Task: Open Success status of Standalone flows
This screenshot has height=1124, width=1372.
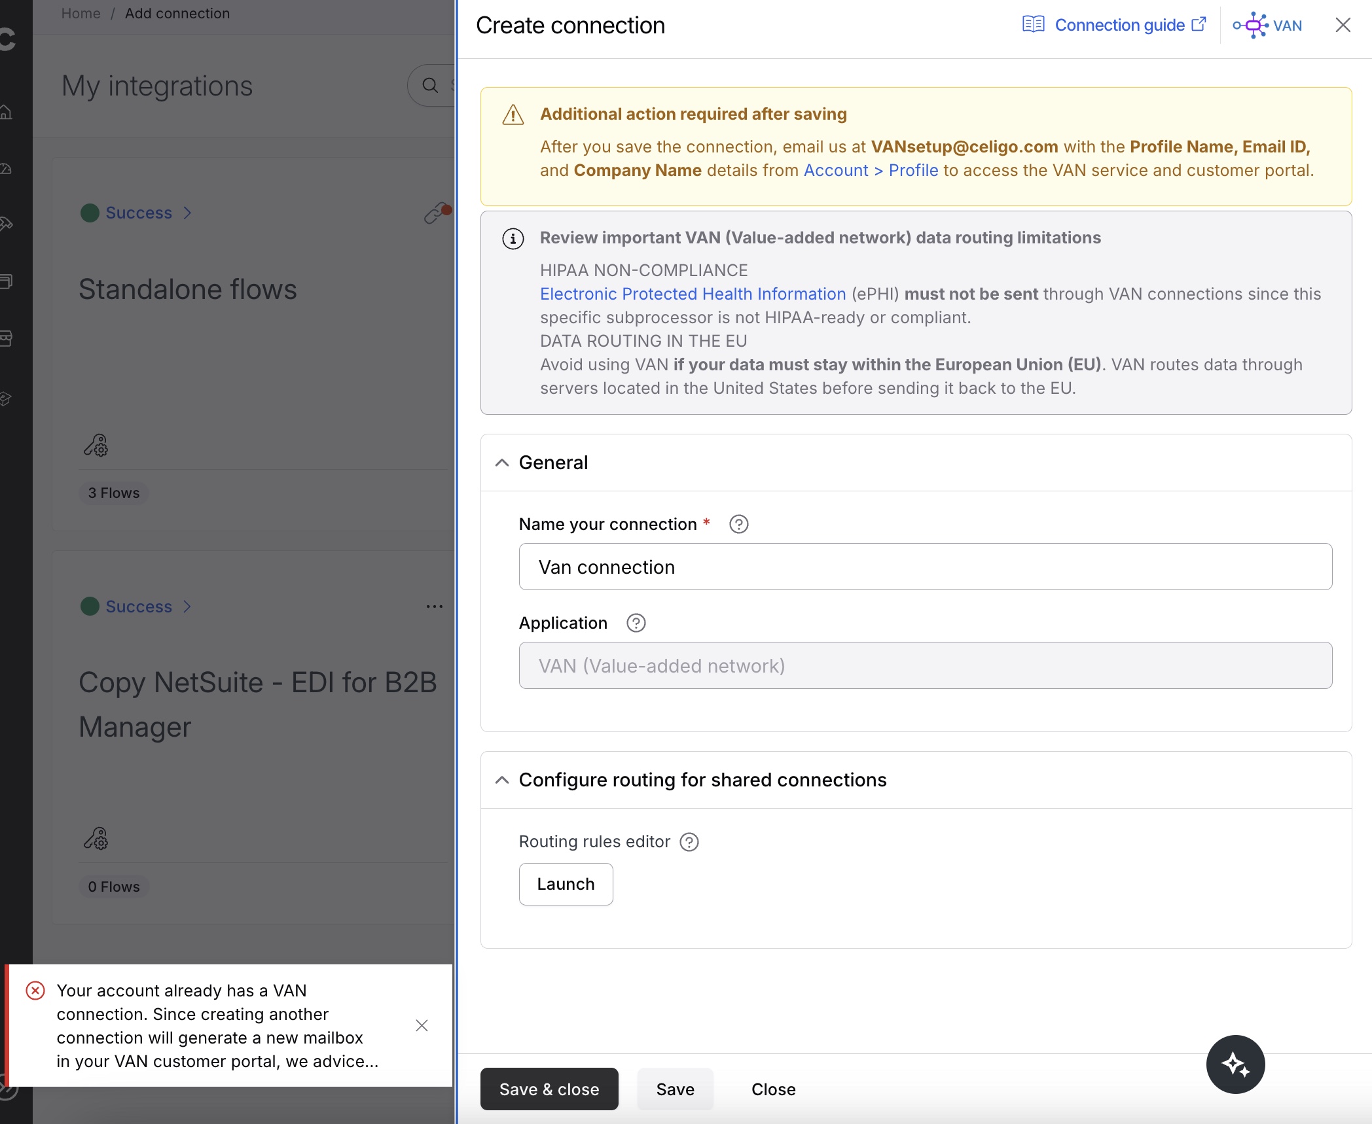Action: [139, 213]
